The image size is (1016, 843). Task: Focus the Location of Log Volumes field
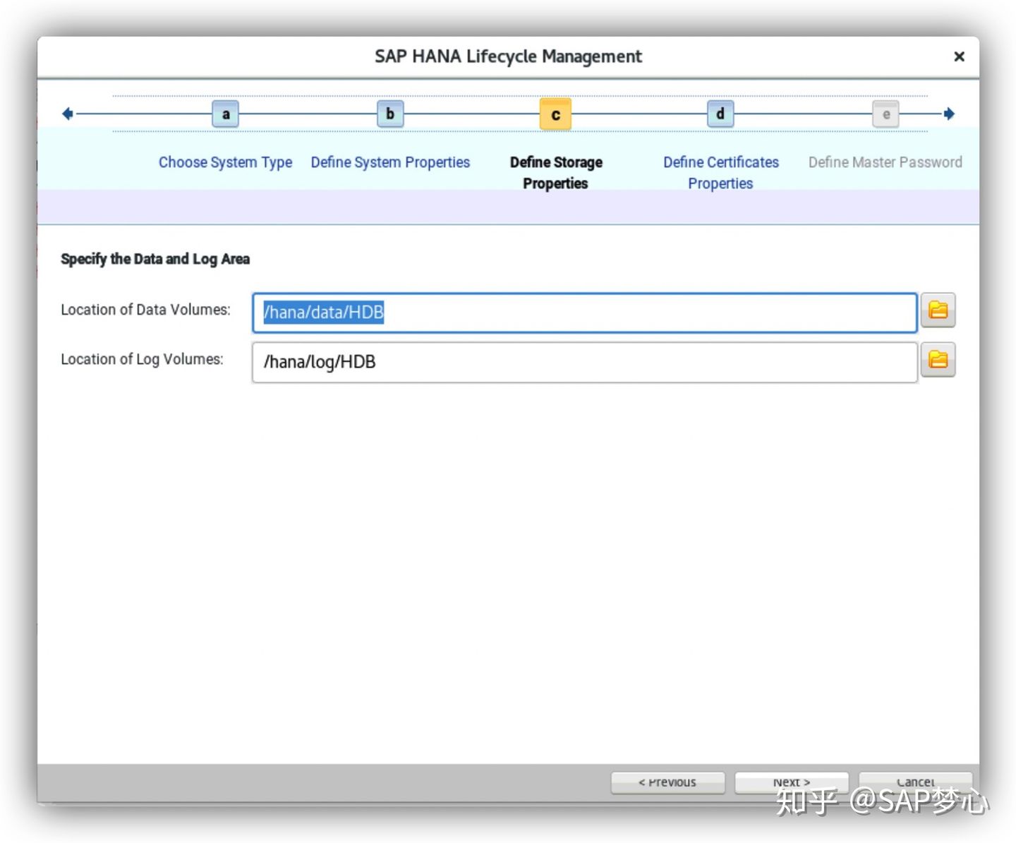pyautogui.click(x=585, y=363)
